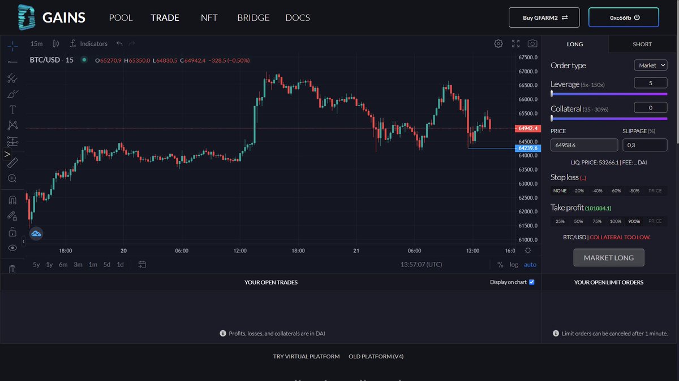Screen dimensions: 679x381
Task: Open the 15m interval dropdown
Action: (36, 43)
